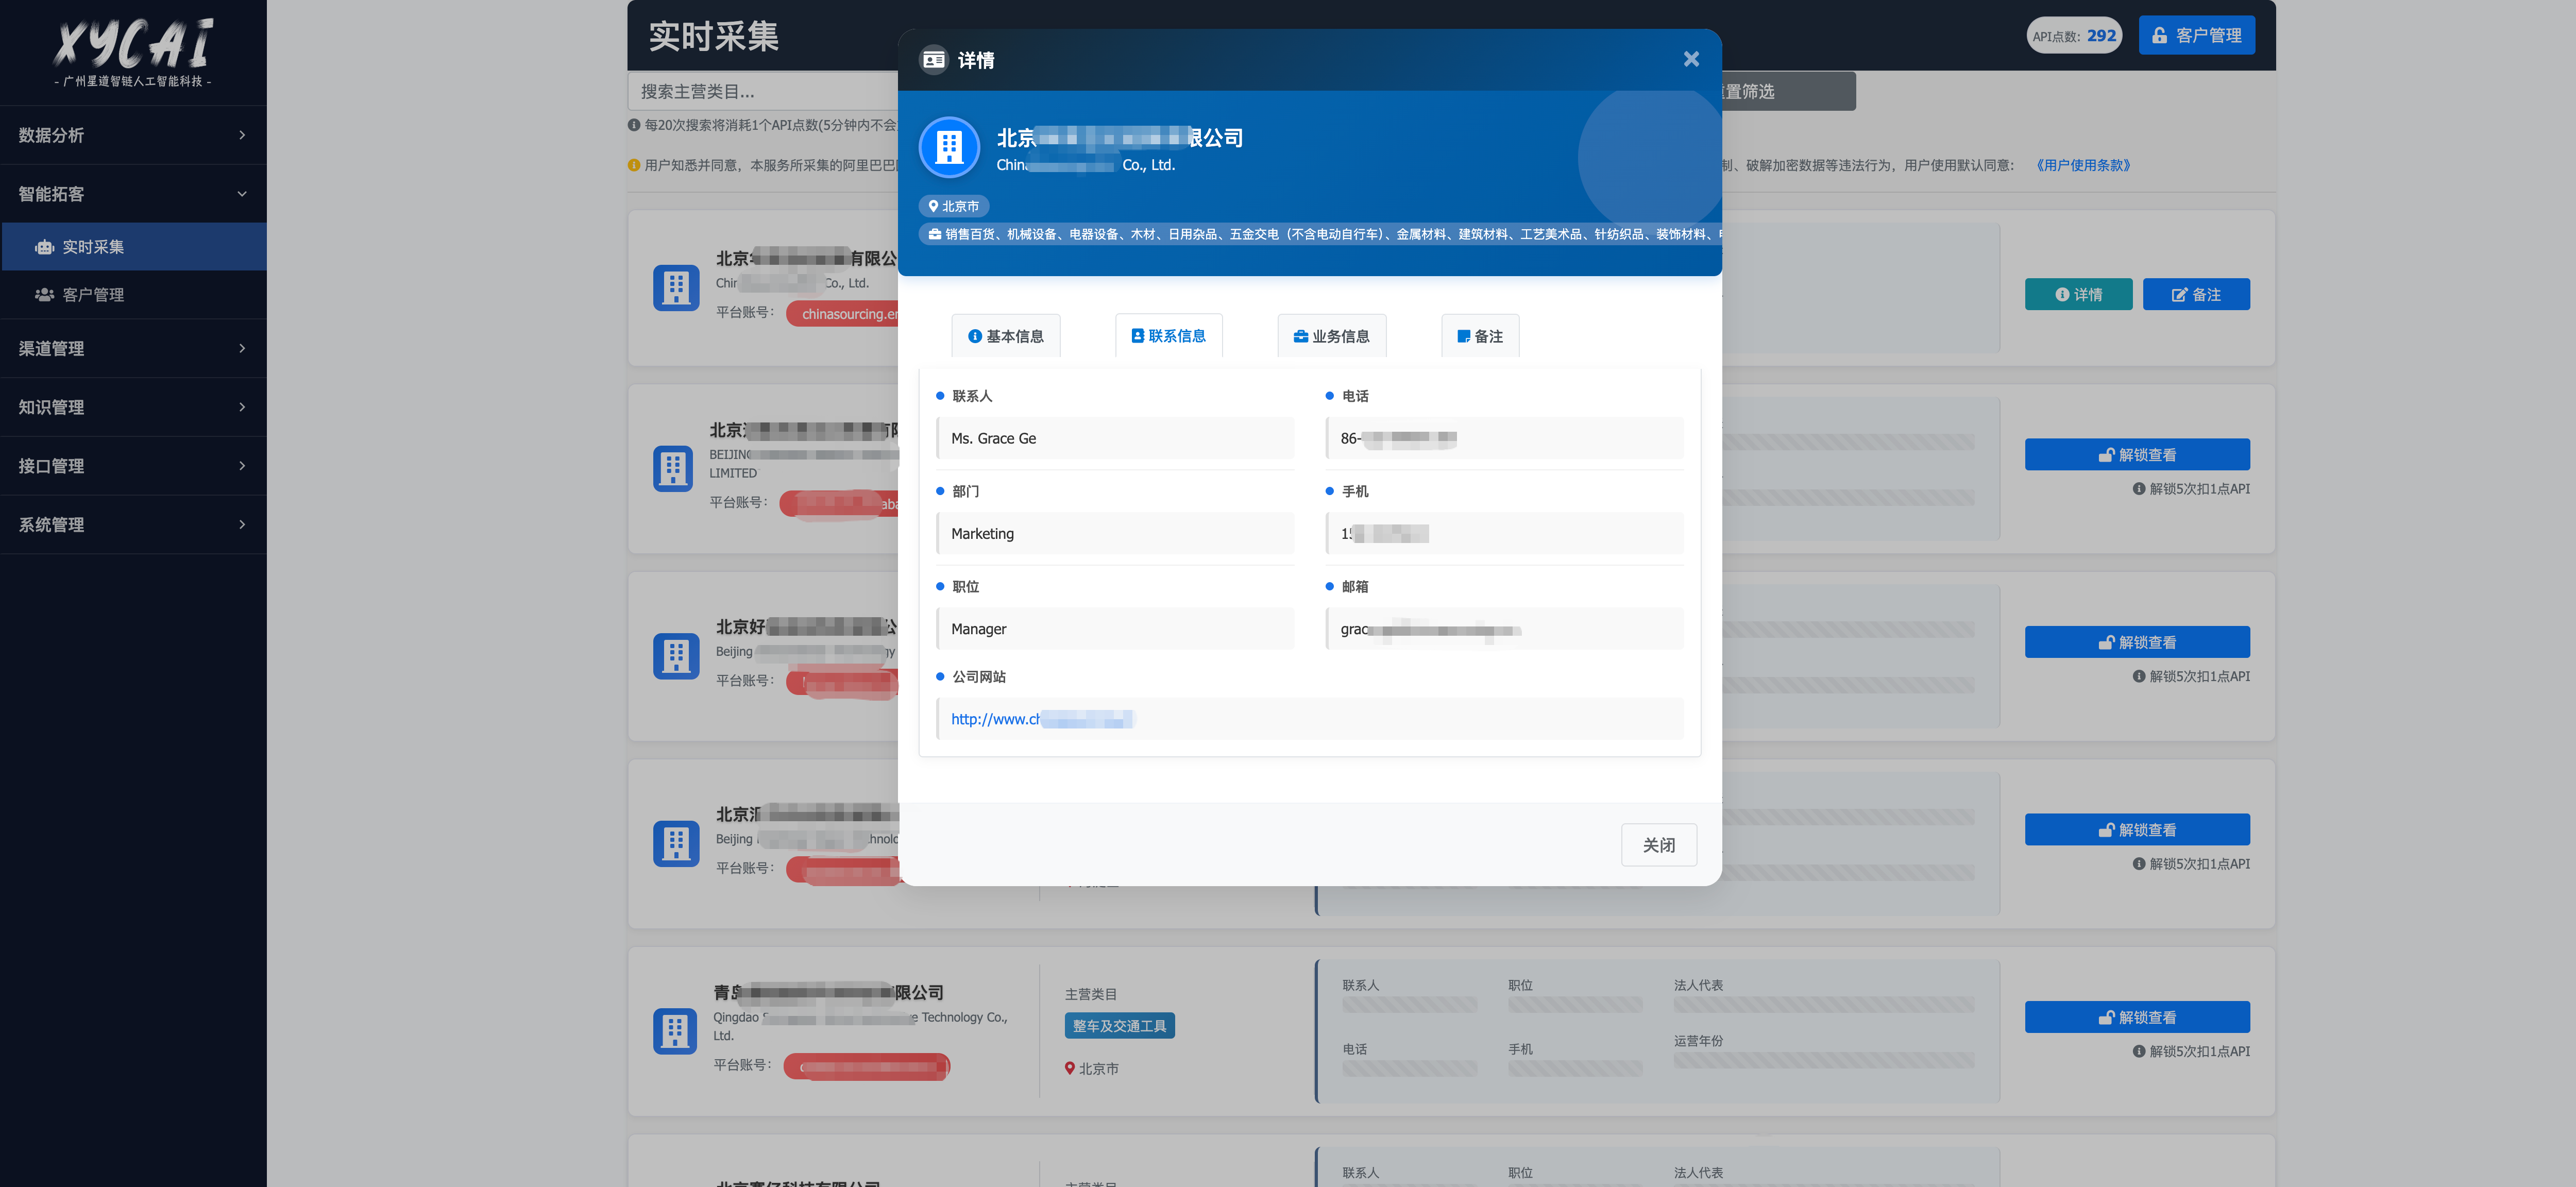Click the orange warning icon by 用户知悉并同意
This screenshot has width=2576, height=1187.
click(634, 165)
